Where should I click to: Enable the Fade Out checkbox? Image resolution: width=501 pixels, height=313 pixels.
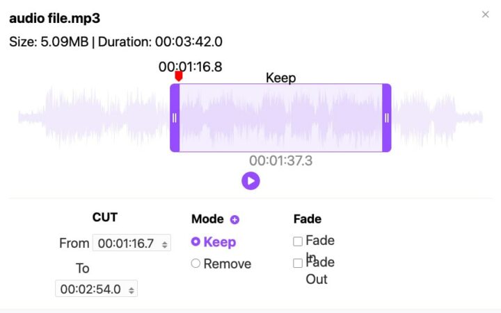298,263
